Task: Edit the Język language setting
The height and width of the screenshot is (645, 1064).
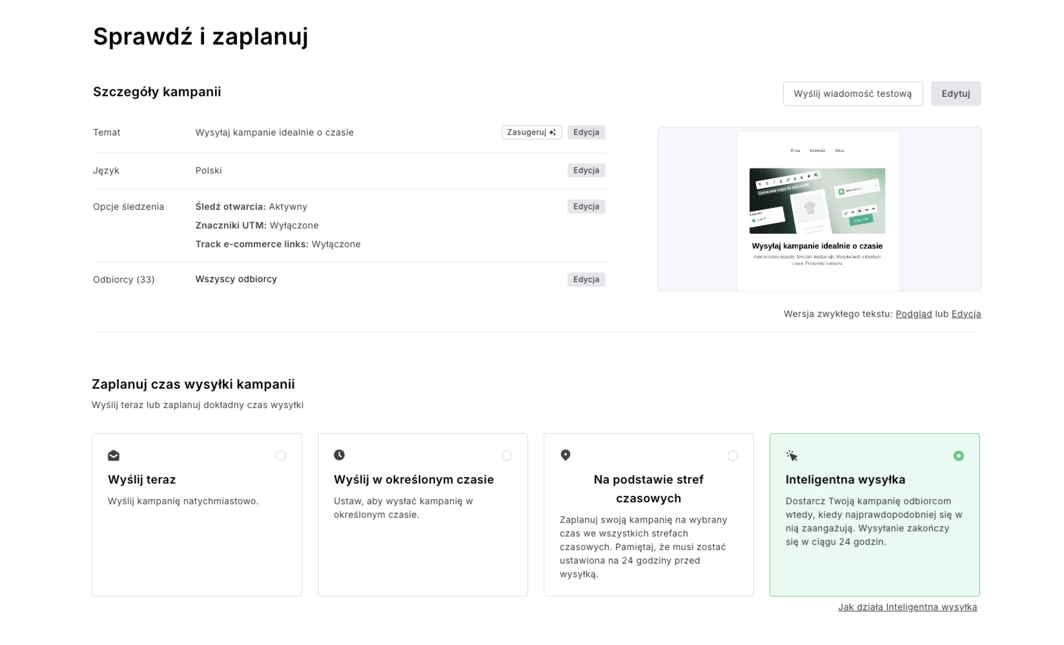Action: coord(586,170)
